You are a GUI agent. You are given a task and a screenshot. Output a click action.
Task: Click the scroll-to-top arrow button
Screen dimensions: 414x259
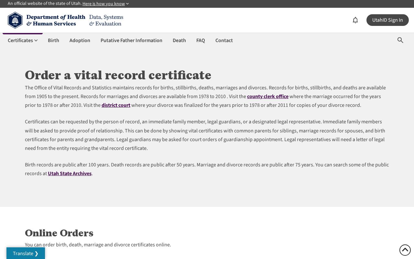(x=405, y=250)
